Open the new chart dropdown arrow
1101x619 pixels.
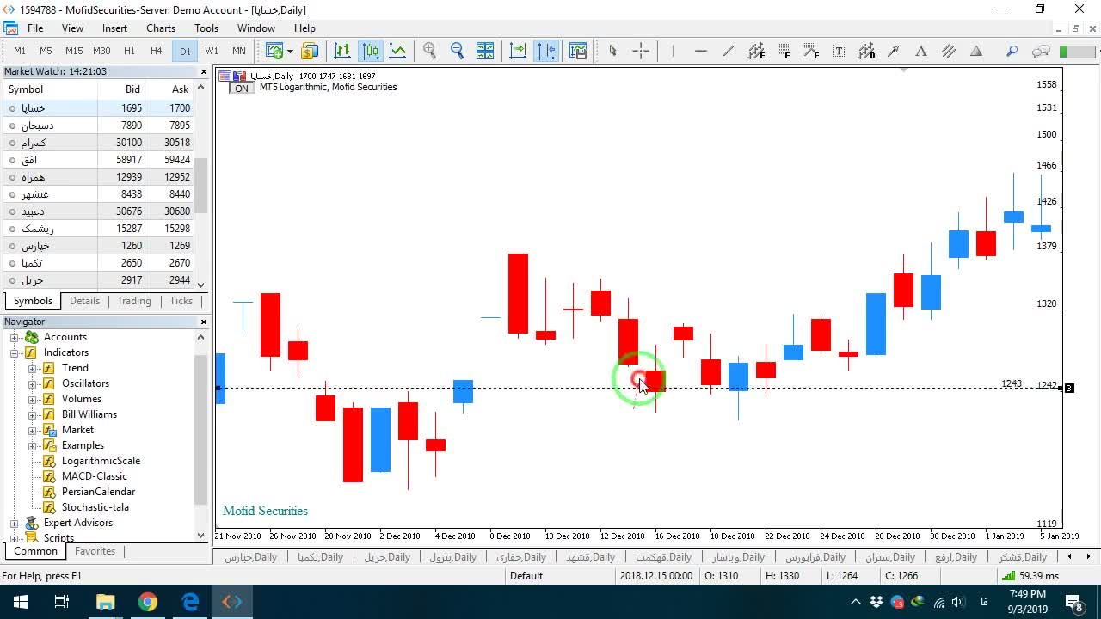[289, 51]
